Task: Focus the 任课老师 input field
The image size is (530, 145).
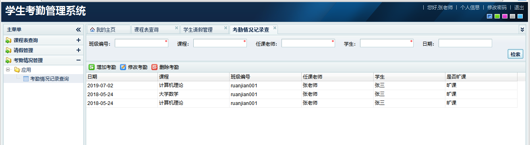Action: [x=308, y=43]
